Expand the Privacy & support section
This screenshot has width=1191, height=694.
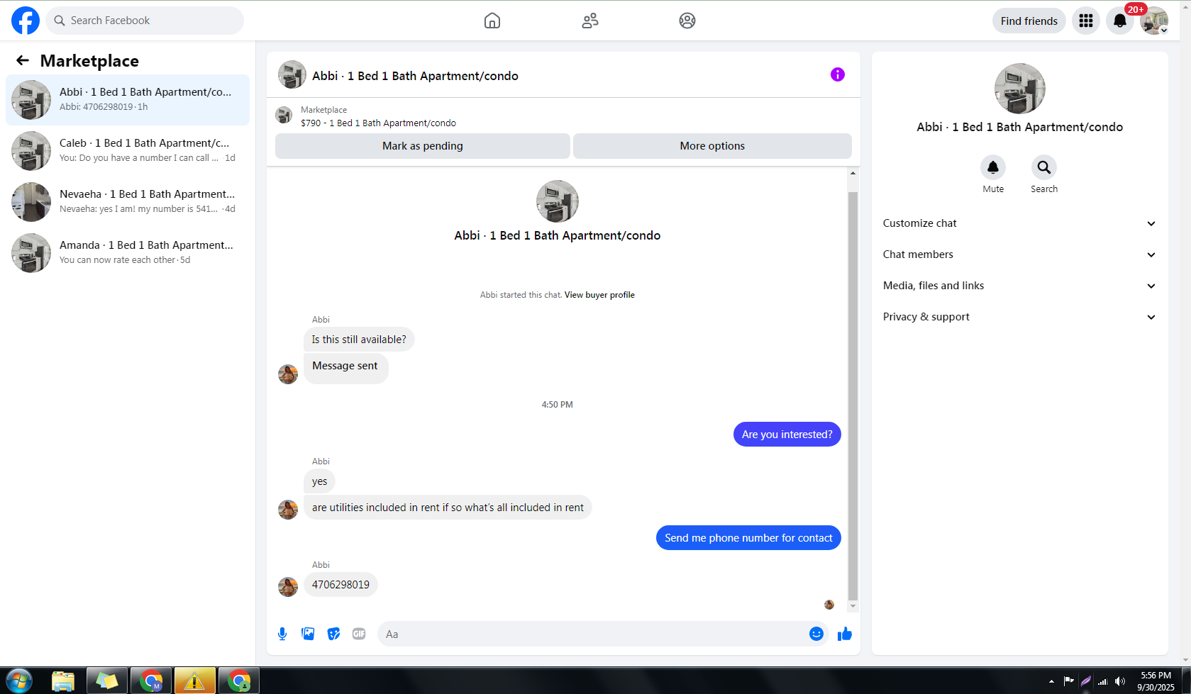[x=1019, y=317]
